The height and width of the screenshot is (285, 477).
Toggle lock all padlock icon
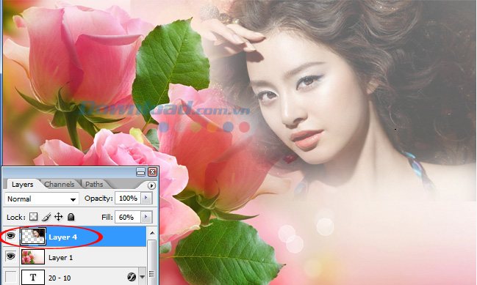pyautogui.click(x=71, y=217)
